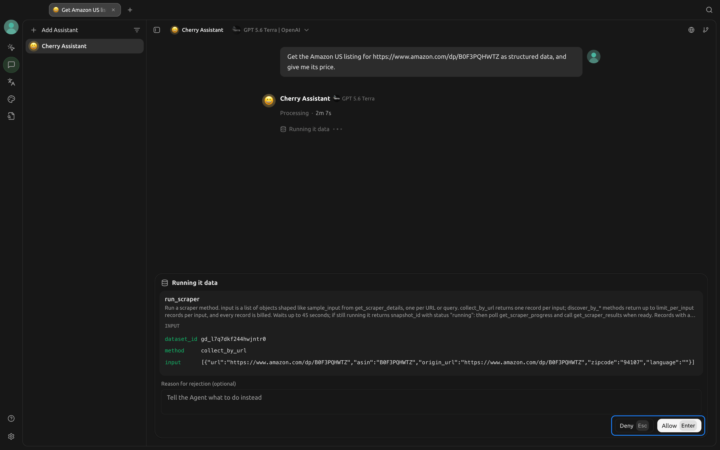Click the GPT 5.6 Terra label beside assistant name
The width and height of the screenshot is (720, 450).
pyautogui.click(x=358, y=98)
